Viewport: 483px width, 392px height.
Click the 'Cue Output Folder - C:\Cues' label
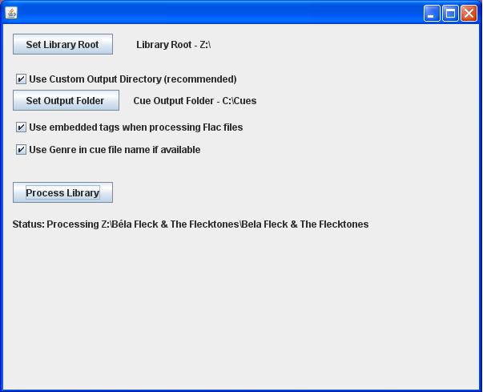pos(195,101)
